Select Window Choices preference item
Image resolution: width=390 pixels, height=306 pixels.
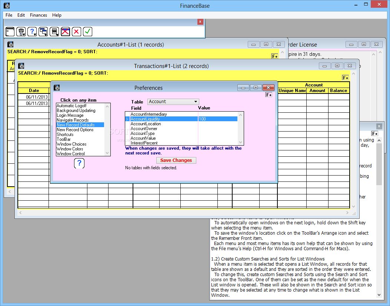tap(80, 144)
